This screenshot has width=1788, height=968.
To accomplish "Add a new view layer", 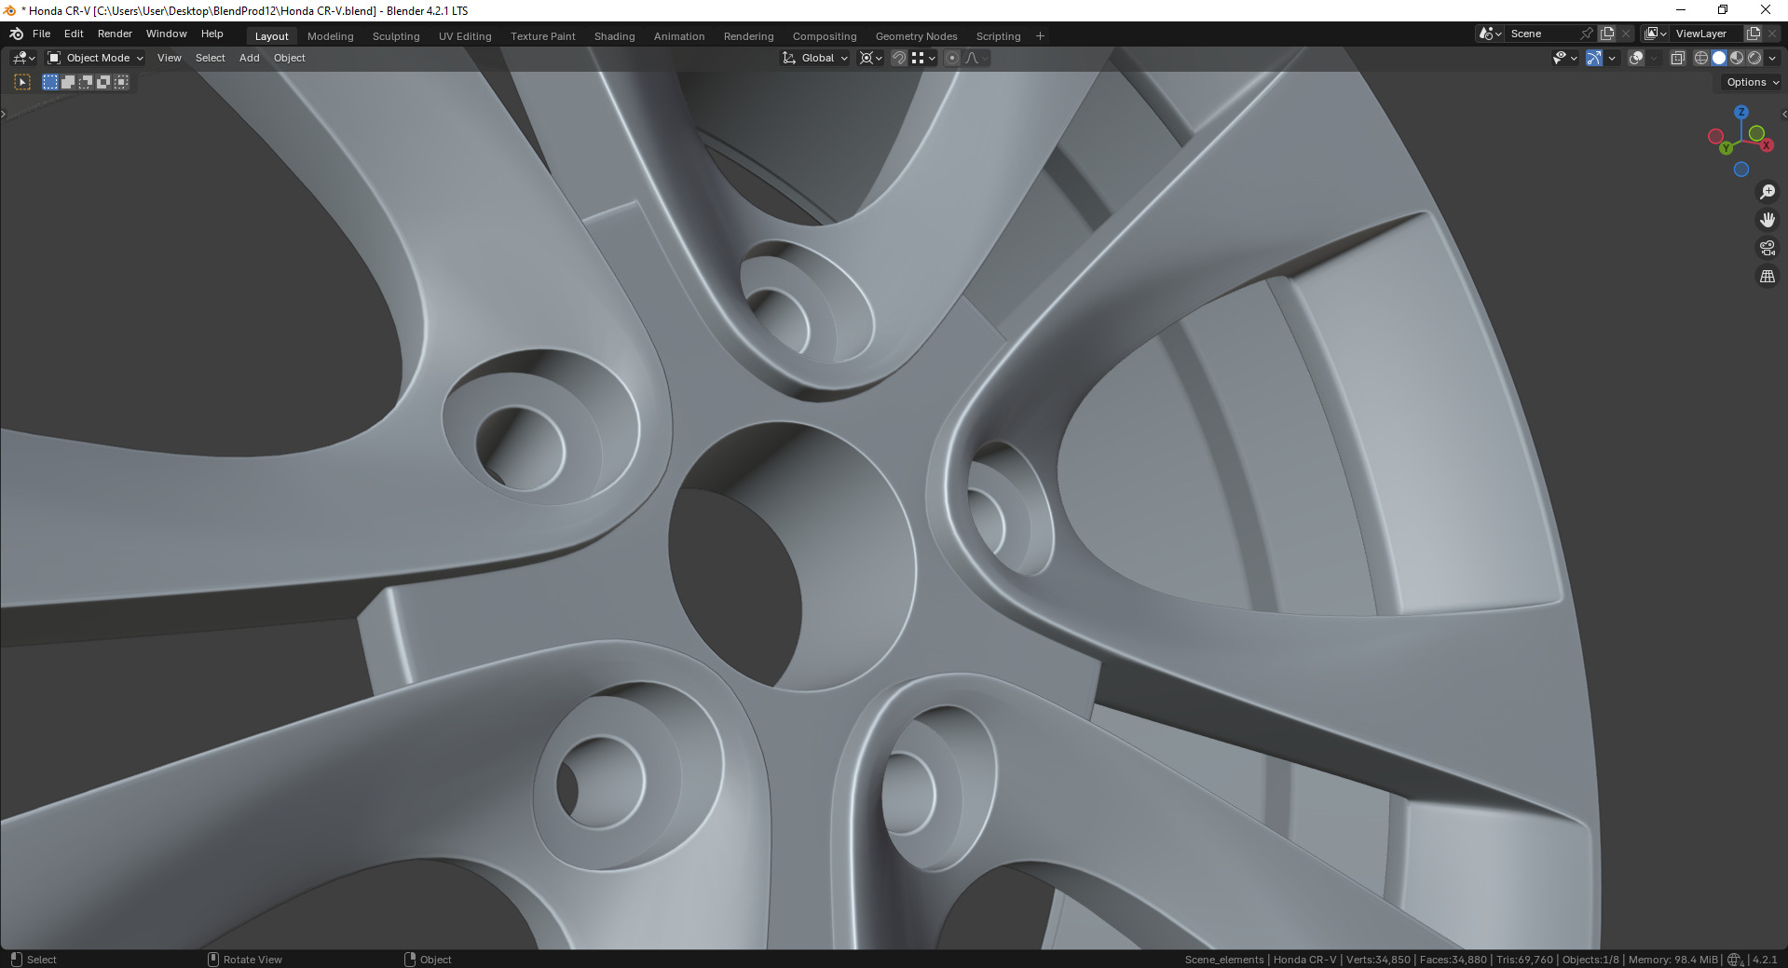I will point(1754,34).
